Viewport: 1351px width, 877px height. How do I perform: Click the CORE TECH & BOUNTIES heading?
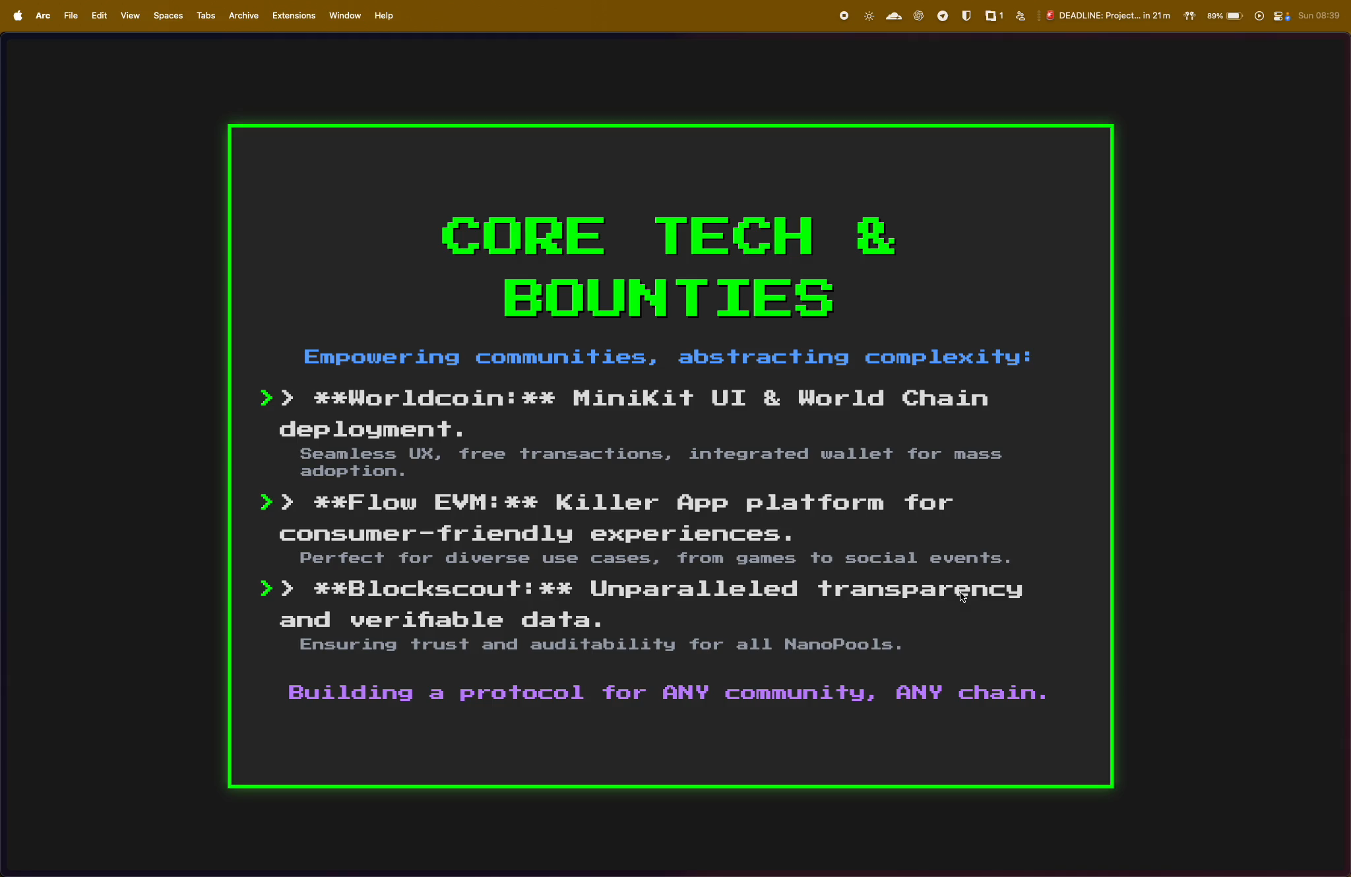(x=669, y=266)
